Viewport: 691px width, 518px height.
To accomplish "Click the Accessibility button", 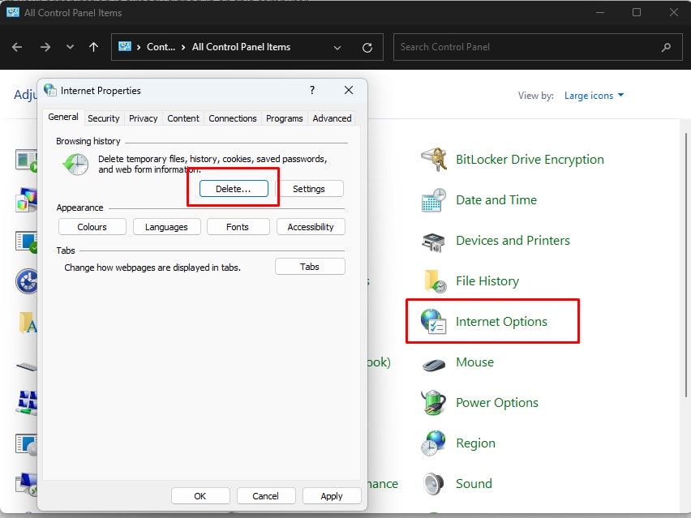I will click(x=311, y=227).
